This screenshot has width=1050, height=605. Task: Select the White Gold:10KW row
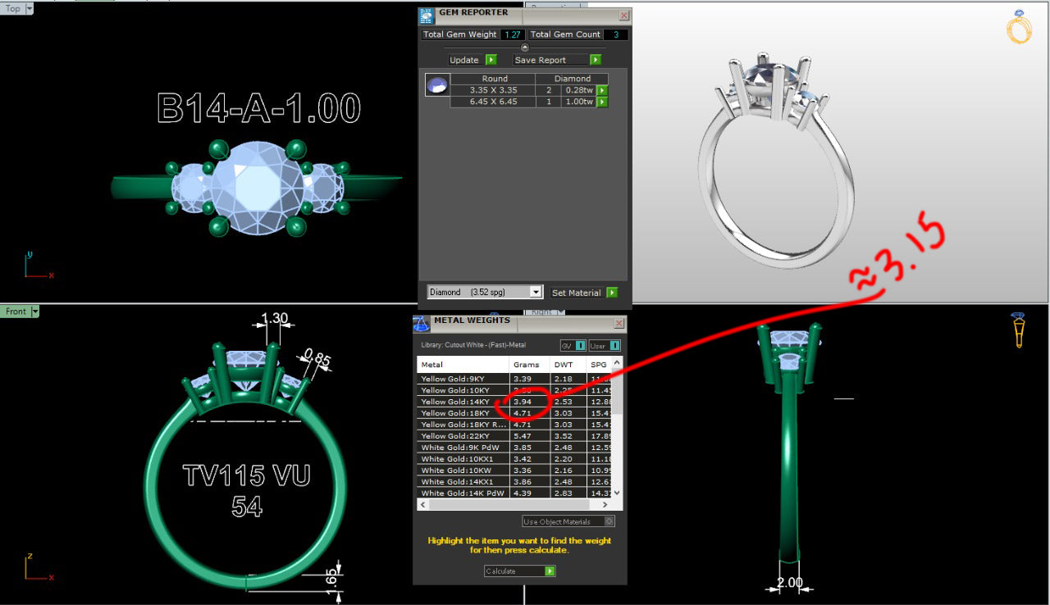515,471
